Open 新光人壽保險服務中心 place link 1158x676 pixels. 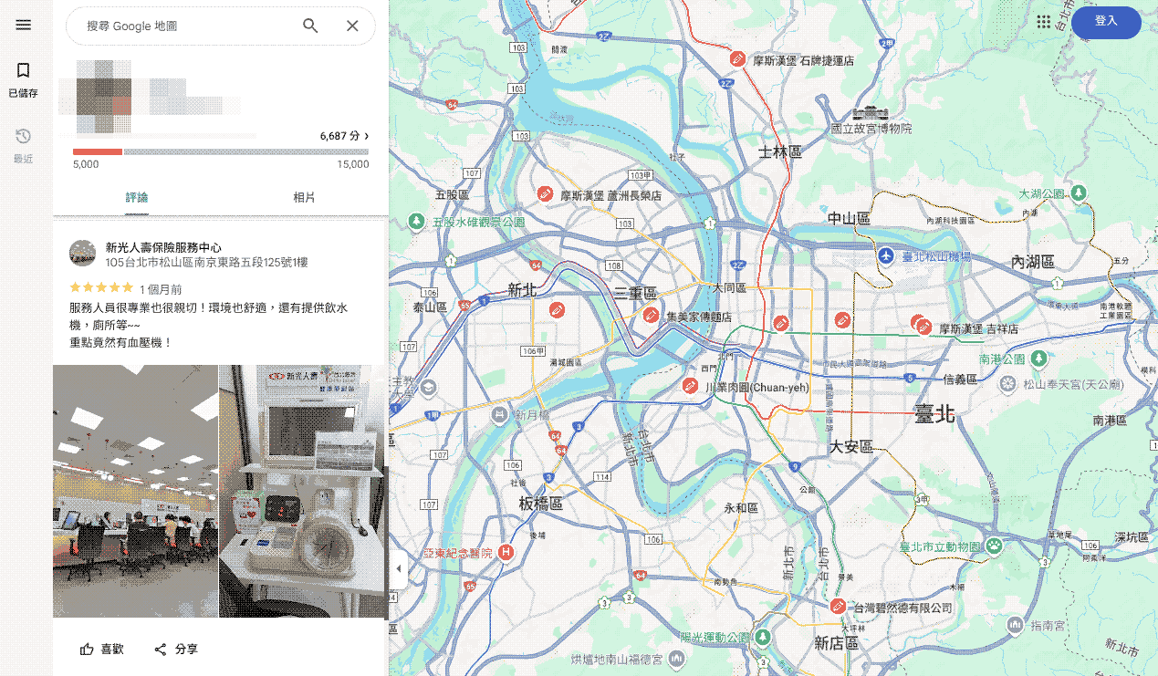point(163,247)
